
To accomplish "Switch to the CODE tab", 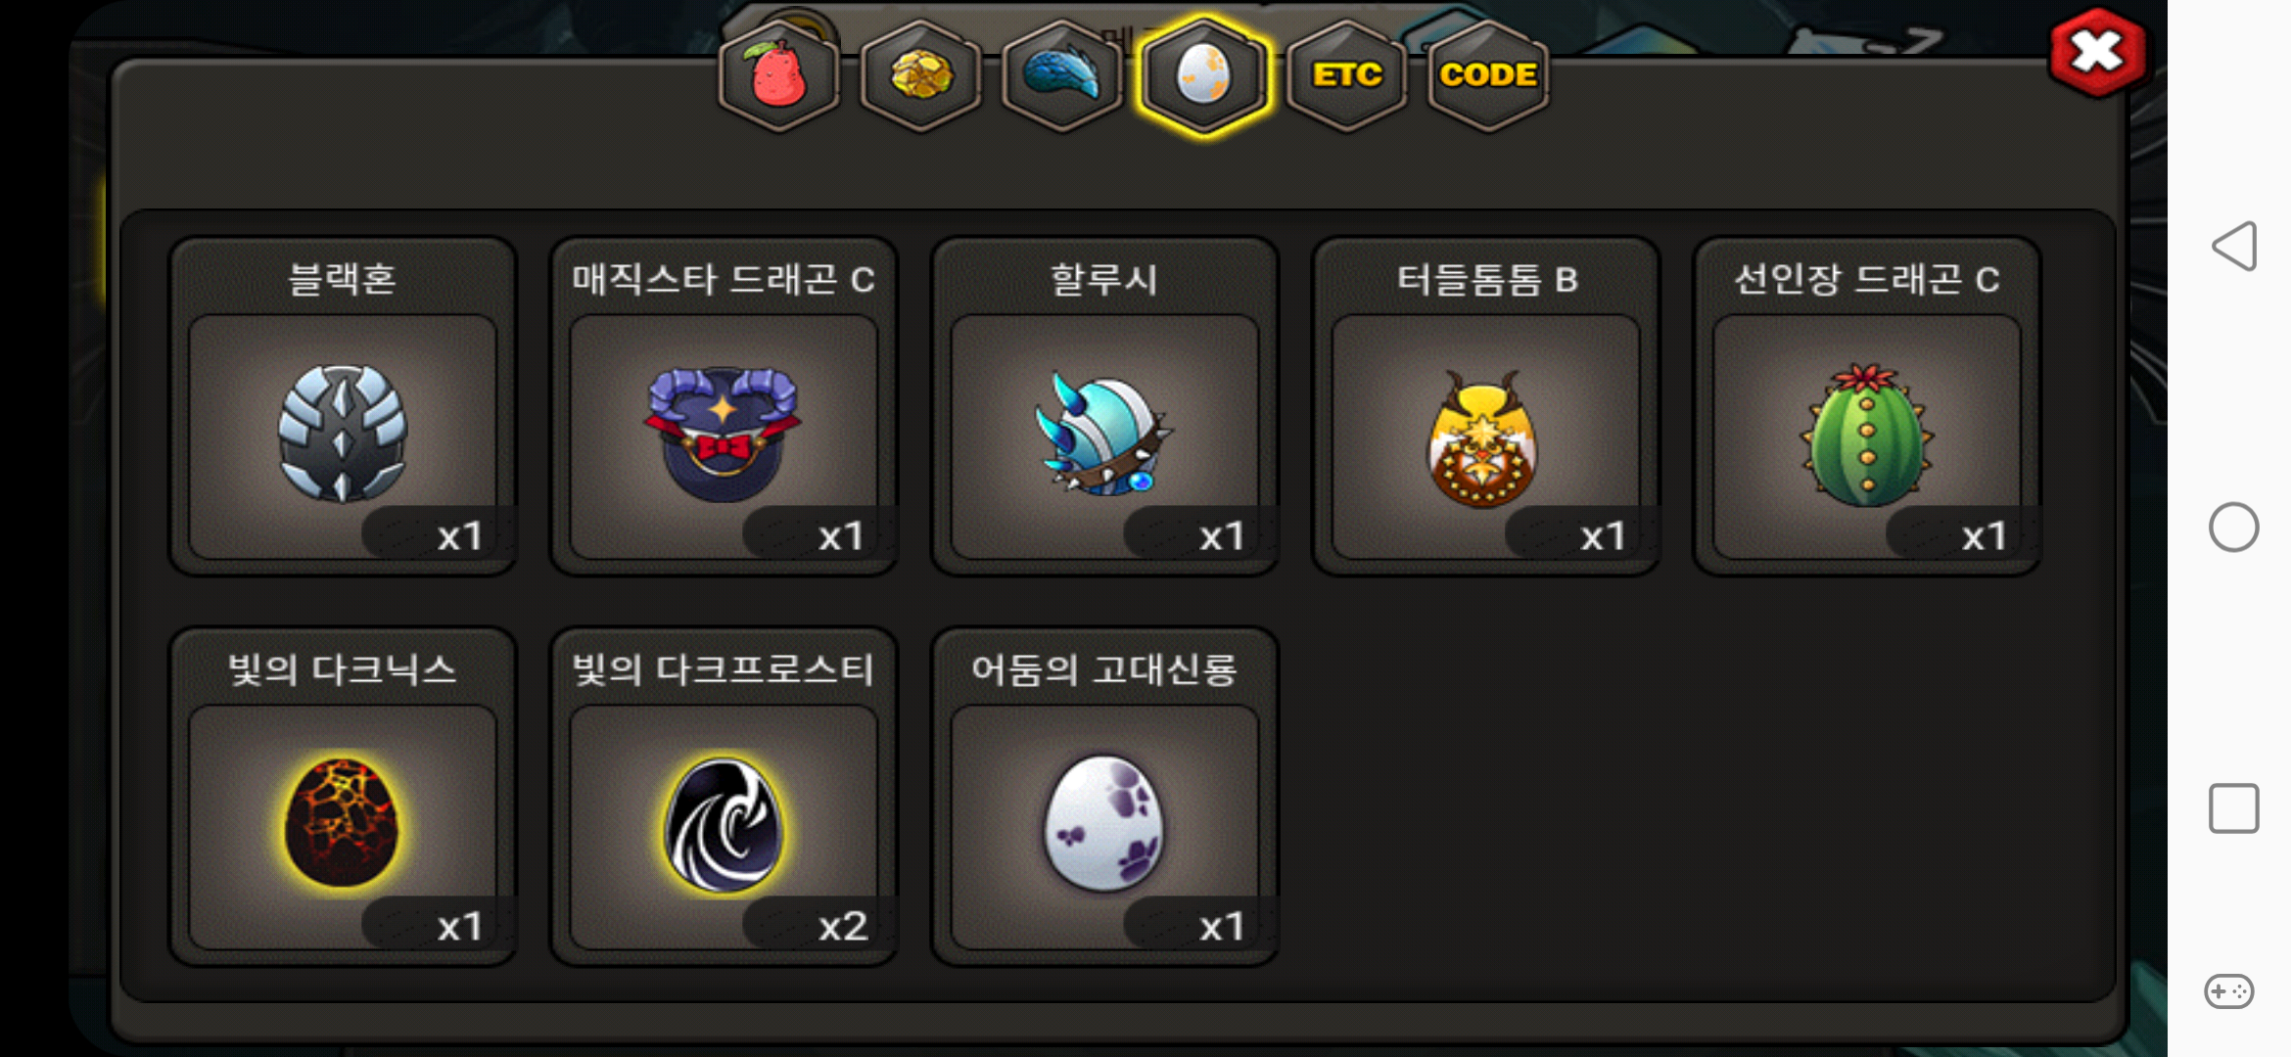I will click(x=1487, y=75).
